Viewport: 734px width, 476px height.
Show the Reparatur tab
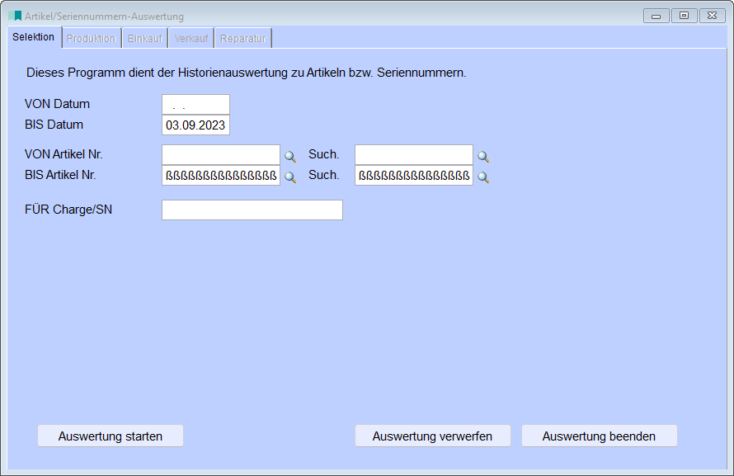(242, 39)
